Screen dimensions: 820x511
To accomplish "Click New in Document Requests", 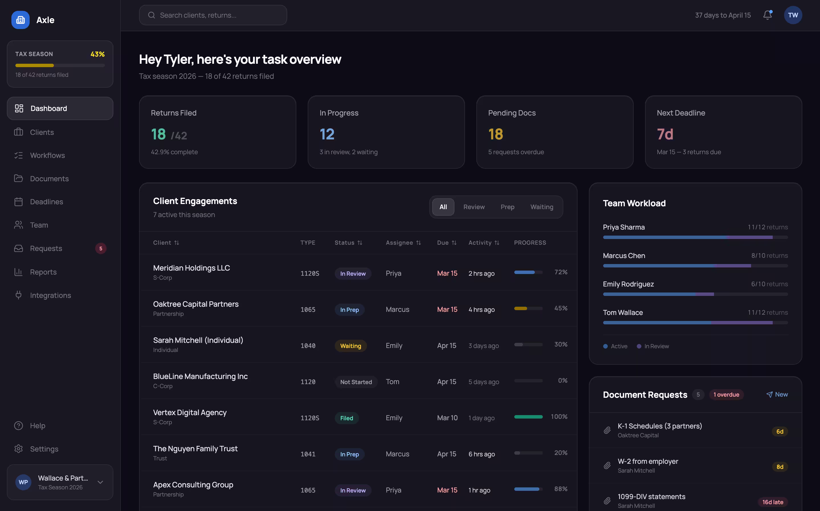I will pos(777,394).
